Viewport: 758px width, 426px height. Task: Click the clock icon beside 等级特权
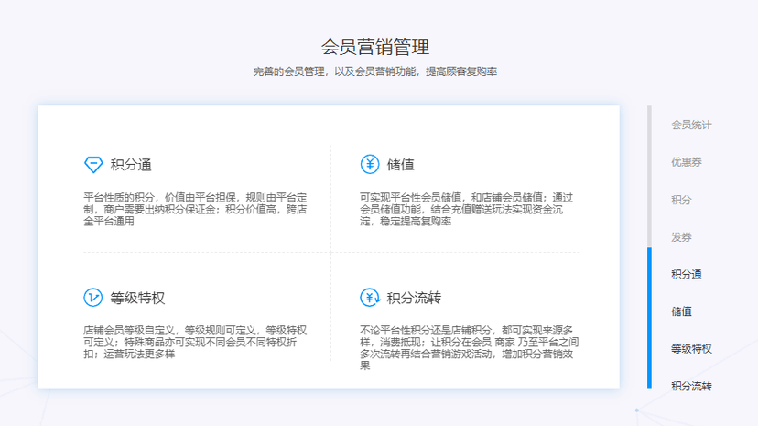(92, 298)
